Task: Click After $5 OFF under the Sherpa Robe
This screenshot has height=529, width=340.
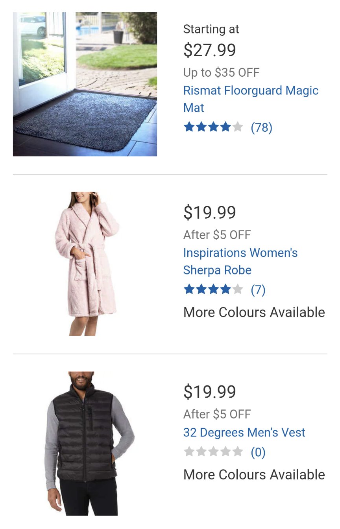Action: pos(217,235)
